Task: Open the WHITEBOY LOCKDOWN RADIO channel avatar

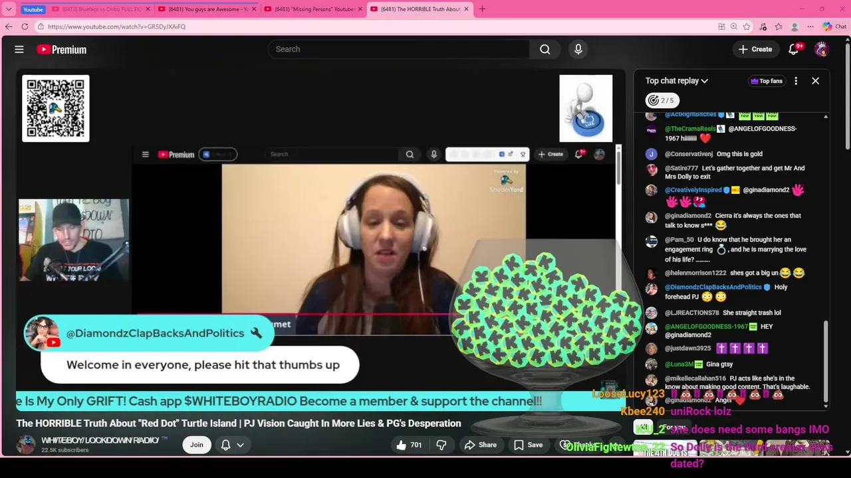Action: [26, 445]
